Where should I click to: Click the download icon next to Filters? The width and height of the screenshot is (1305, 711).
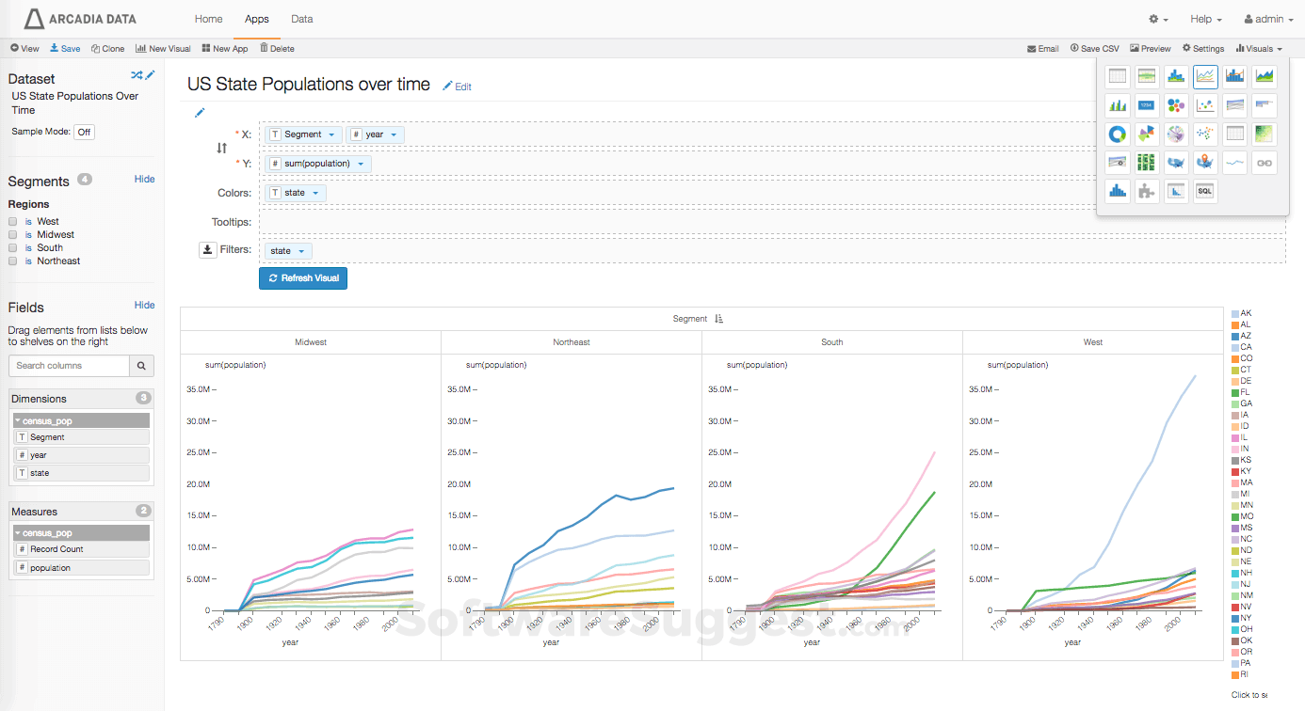(x=208, y=250)
